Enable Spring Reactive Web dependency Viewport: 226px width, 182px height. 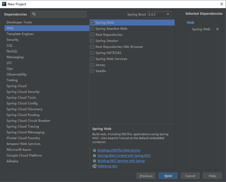coord(92,28)
